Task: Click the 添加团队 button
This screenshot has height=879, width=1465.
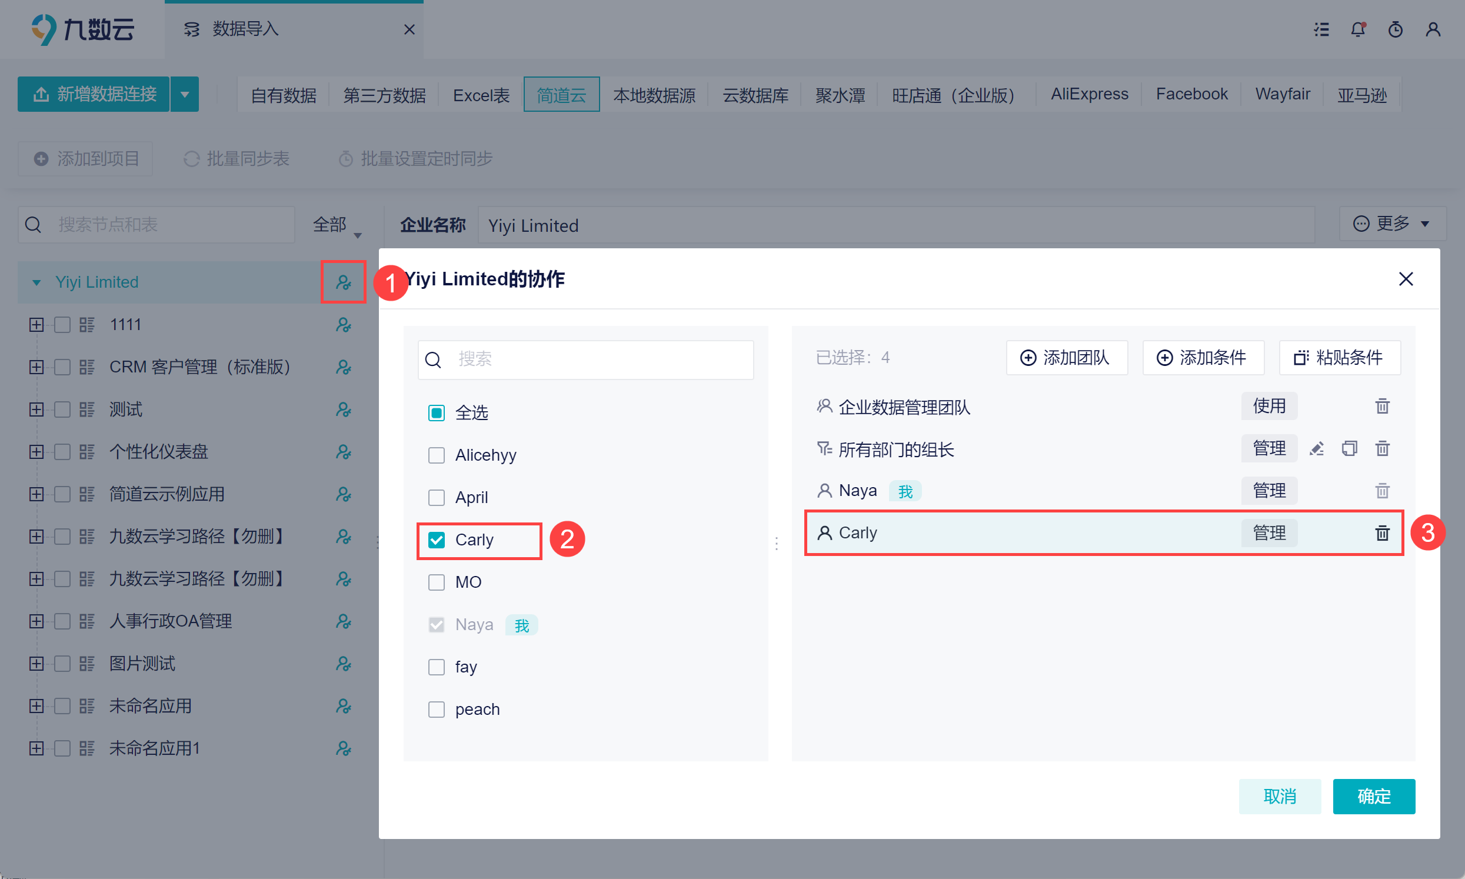Action: pyautogui.click(x=1067, y=358)
